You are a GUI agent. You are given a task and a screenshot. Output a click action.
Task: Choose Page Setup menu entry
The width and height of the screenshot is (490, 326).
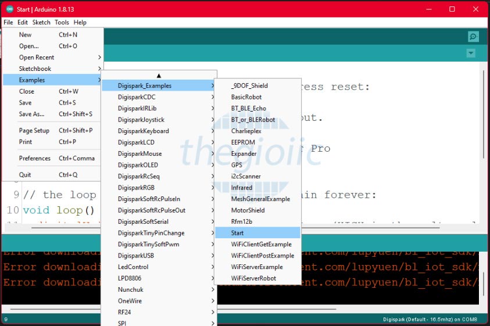pyautogui.click(x=53, y=130)
